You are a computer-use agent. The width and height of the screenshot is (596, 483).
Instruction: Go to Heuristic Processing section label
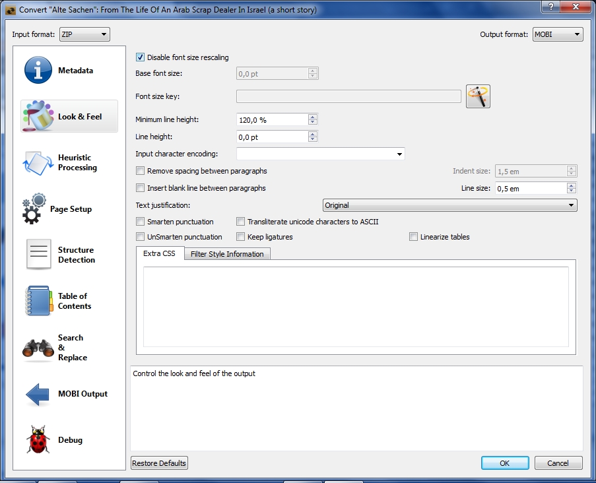pos(77,162)
